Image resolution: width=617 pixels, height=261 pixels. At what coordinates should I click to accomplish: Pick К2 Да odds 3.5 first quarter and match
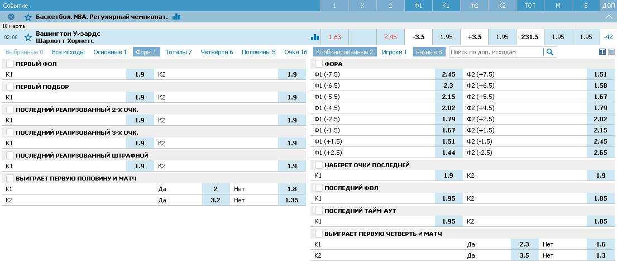(x=524, y=255)
